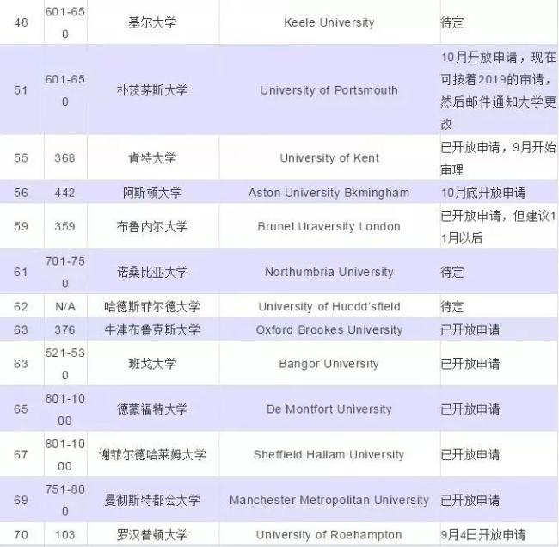Select the N/A ranking value
Image resolution: width=559 pixels, height=547 pixels.
65,306
